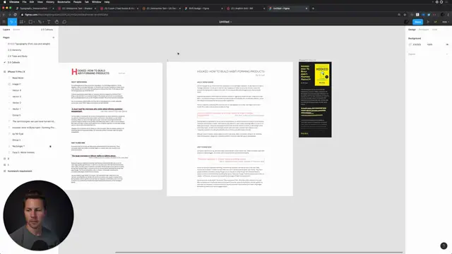Viewport: 452px width, 254px height.
Task: Switch to the Layers tab
Action: (6, 30)
